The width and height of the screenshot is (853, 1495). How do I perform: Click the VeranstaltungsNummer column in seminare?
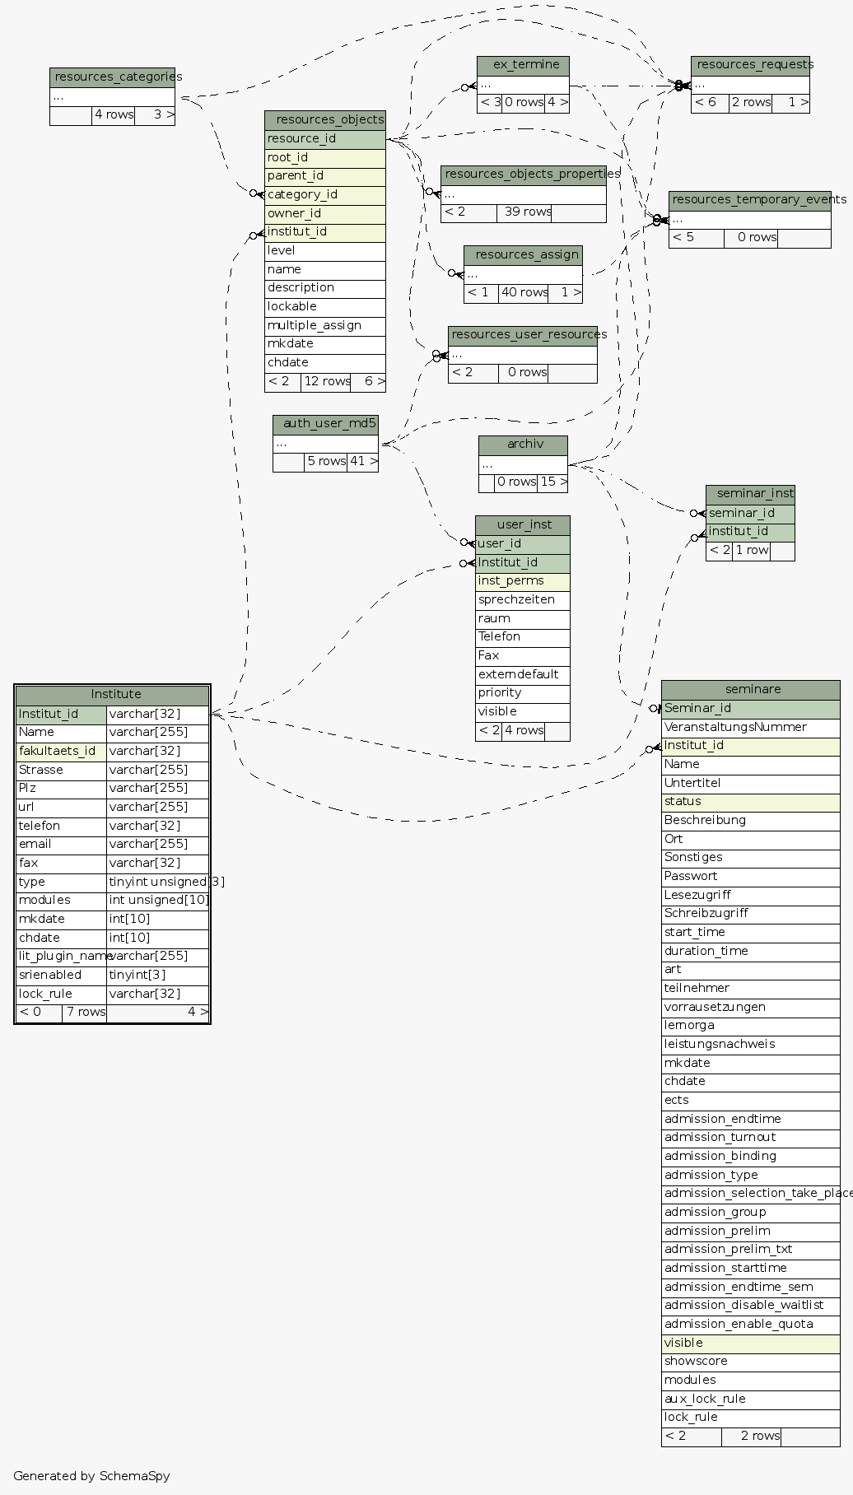coord(750,728)
